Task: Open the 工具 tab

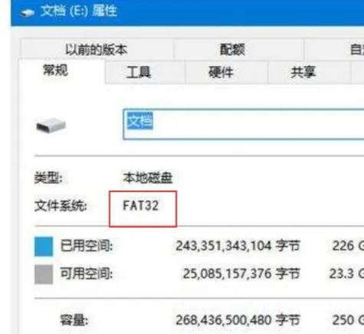Action: pyautogui.click(x=139, y=72)
